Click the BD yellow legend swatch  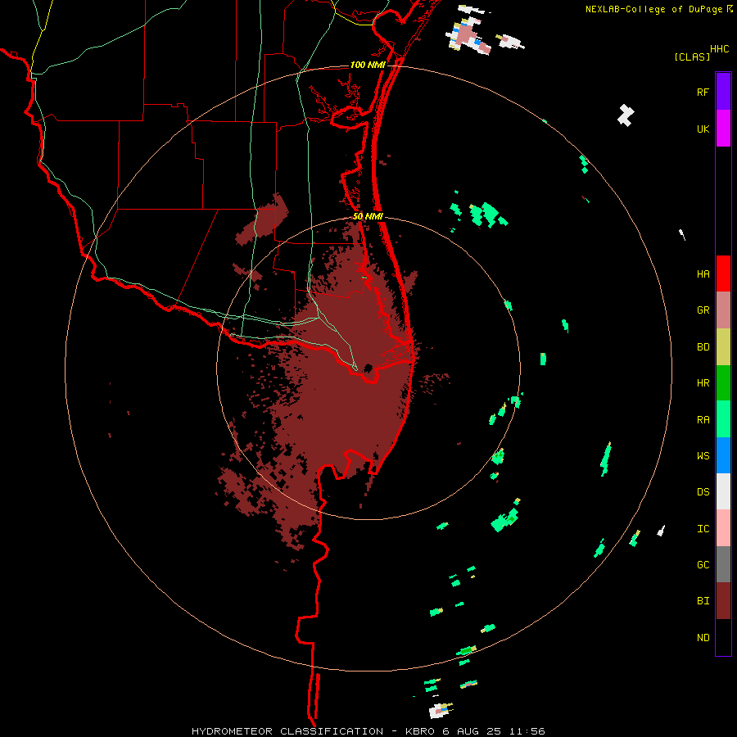pyautogui.click(x=723, y=346)
